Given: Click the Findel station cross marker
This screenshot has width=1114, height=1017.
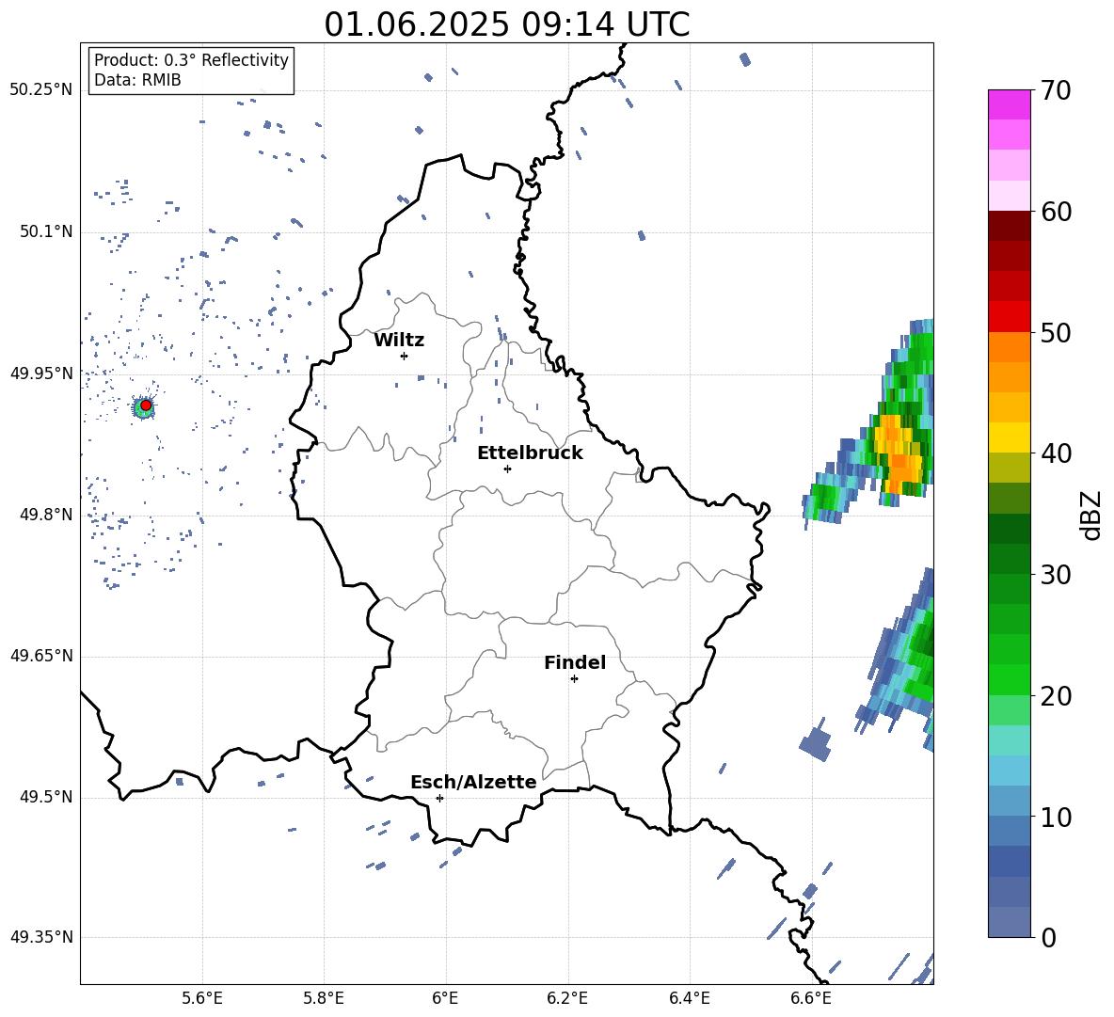Looking at the screenshot, I should [574, 678].
